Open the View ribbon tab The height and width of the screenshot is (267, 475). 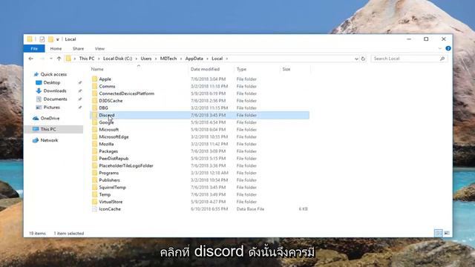(99, 48)
